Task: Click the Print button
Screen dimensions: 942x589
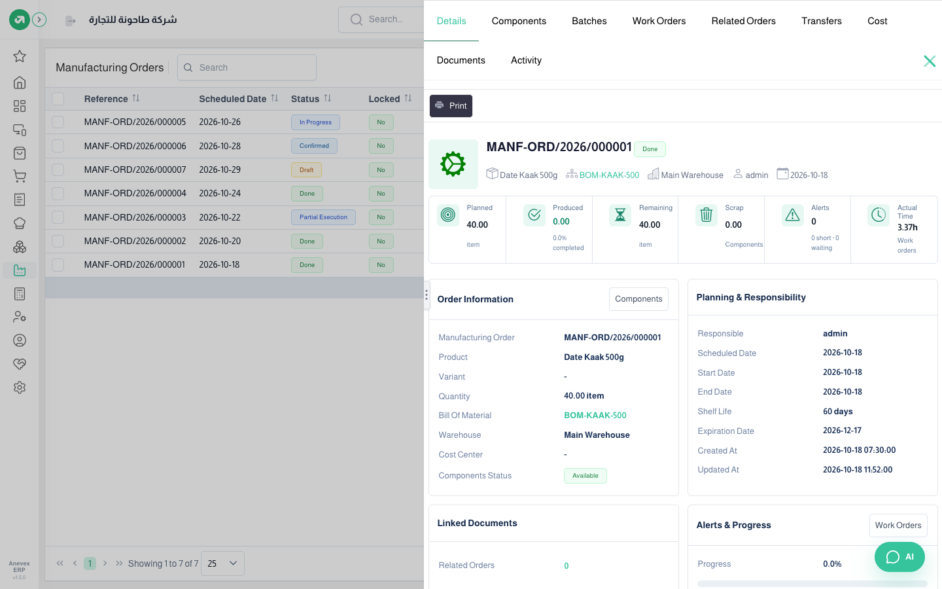Action: pos(451,106)
